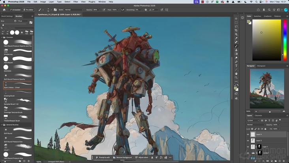This screenshot has height=163, width=289.
Task: Add a layer mask
Action: click(268, 161)
